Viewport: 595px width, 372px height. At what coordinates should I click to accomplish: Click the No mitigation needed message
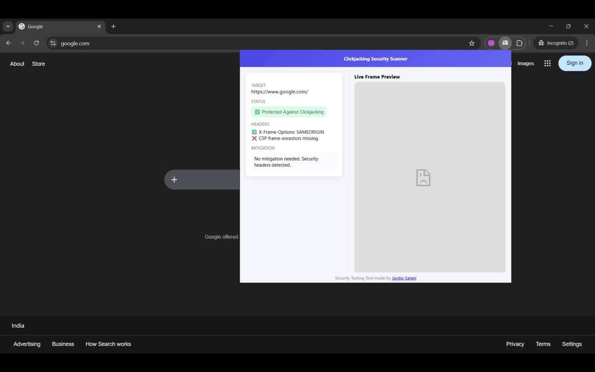[x=294, y=162]
